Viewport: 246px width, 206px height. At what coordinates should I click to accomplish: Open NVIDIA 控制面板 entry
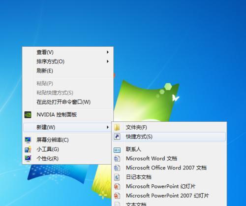pyautogui.click(x=68, y=115)
